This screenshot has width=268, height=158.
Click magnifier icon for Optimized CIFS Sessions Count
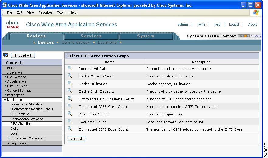[x=70, y=98]
